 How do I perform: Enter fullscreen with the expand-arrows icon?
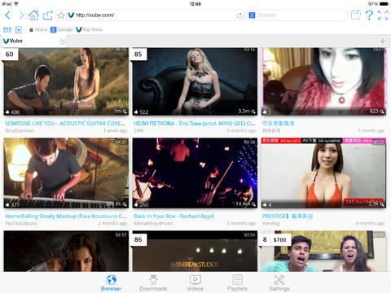[383, 15]
